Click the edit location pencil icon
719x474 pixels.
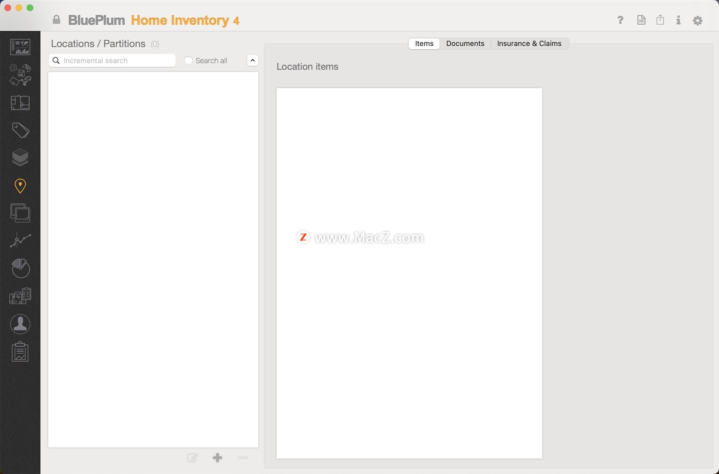tap(192, 458)
